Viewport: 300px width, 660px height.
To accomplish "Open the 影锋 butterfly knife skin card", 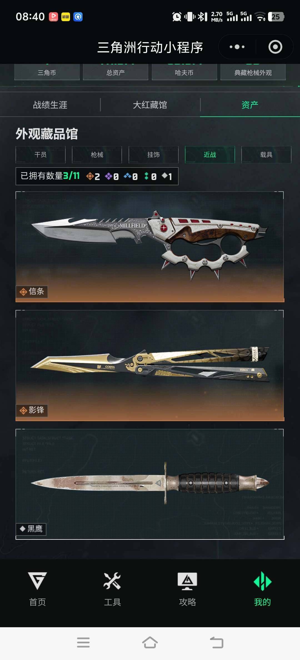I will [x=150, y=366].
